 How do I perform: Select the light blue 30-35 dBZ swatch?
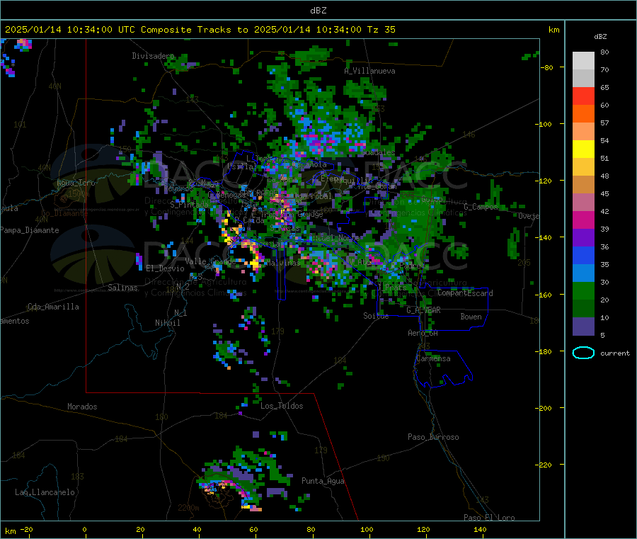[x=583, y=273]
